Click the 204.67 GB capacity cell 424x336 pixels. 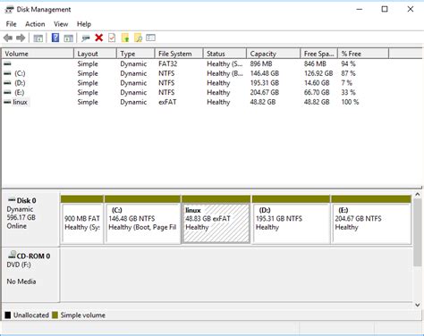(265, 93)
